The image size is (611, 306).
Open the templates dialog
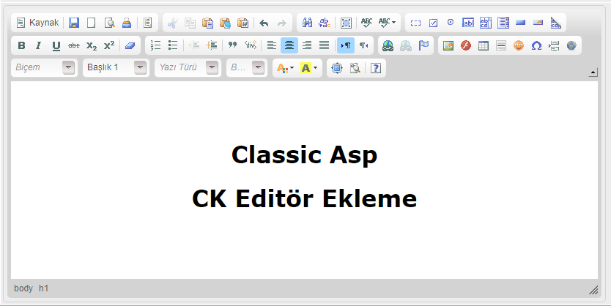(147, 23)
